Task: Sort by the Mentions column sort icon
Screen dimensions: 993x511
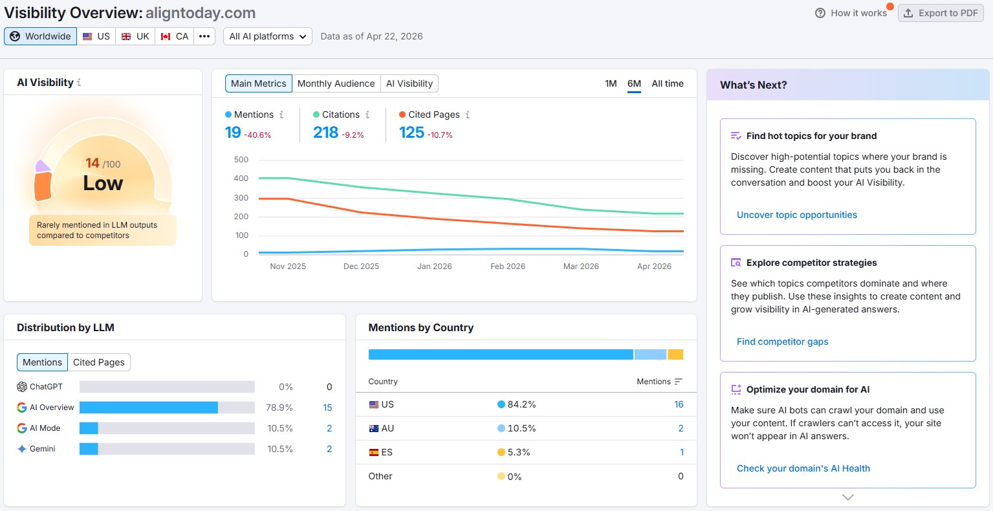Action: click(x=678, y=382)
